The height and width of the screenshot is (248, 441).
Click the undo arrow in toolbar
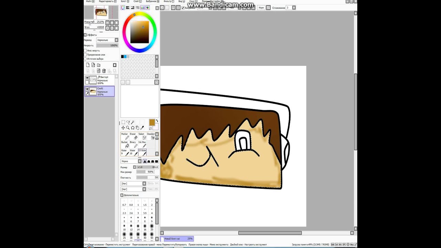tap(162, 8)
